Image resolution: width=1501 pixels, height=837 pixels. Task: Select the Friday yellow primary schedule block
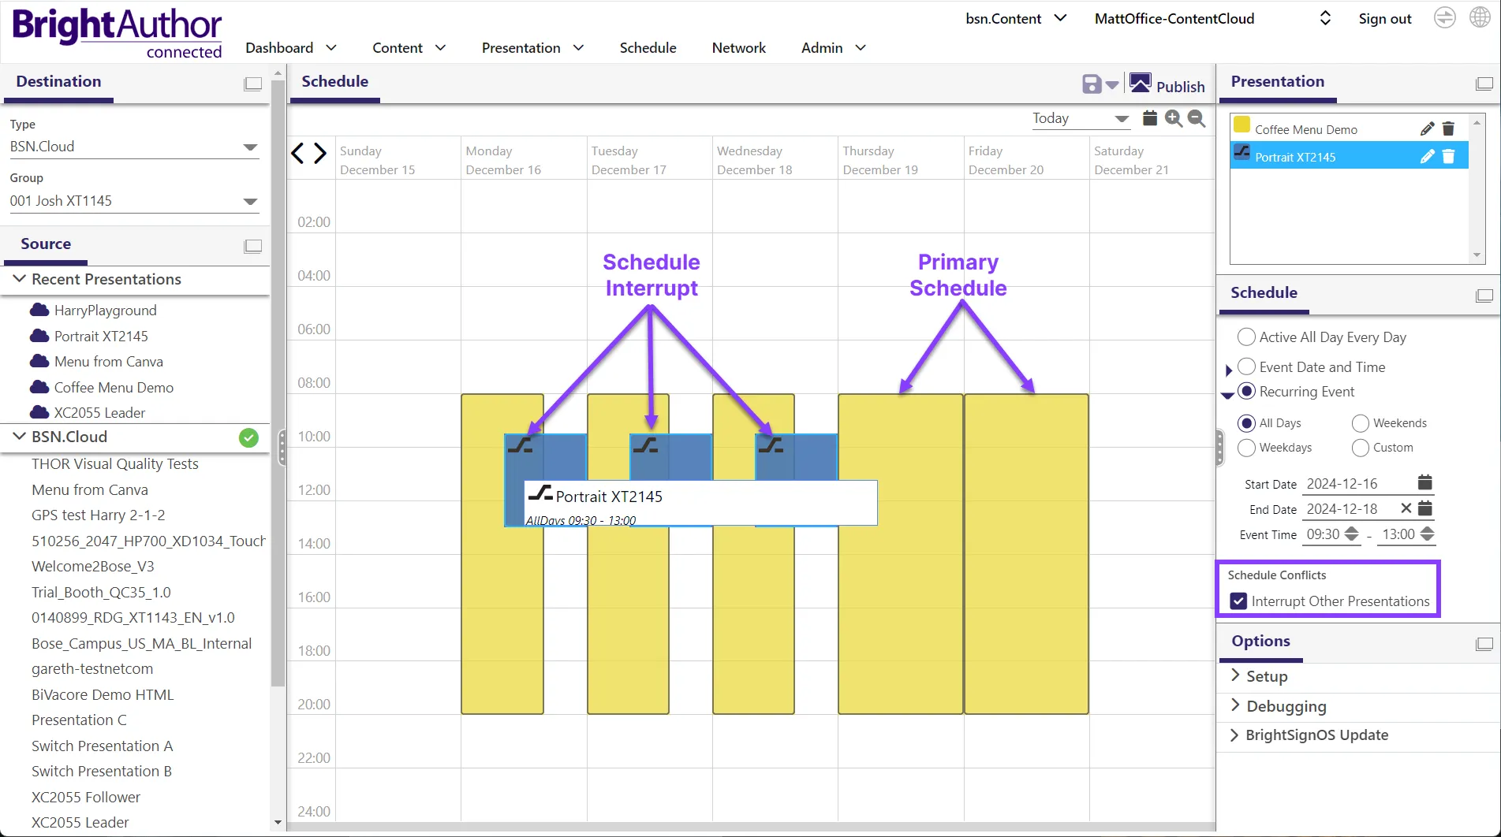click(x=1026, y=554)
